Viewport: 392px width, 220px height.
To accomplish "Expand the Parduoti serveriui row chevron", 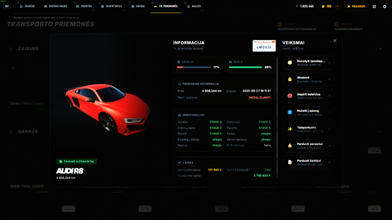I will [x=329, y=146].
